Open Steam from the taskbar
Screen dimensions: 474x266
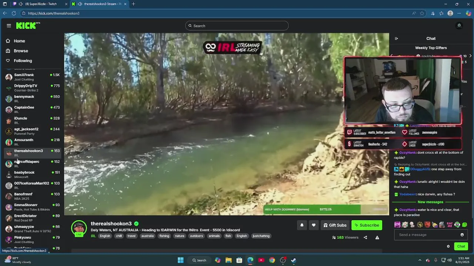point(294,260)
